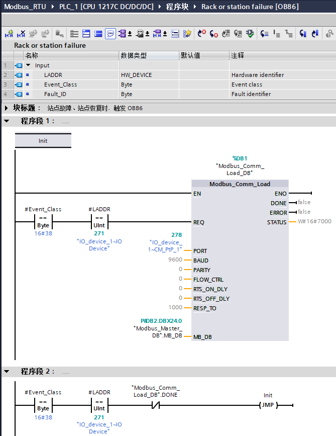
Task: Click the icon left of the green-checkmark icon
Action: tap(238, 34)
